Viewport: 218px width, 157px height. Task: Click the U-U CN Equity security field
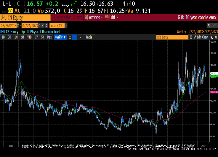(25, 18)
